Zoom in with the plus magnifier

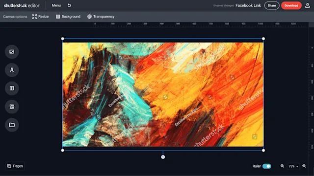(x=304, y=166)
